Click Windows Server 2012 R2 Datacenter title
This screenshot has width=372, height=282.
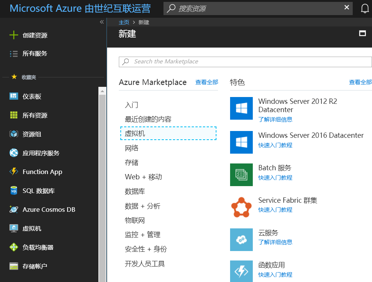[297, 105]
